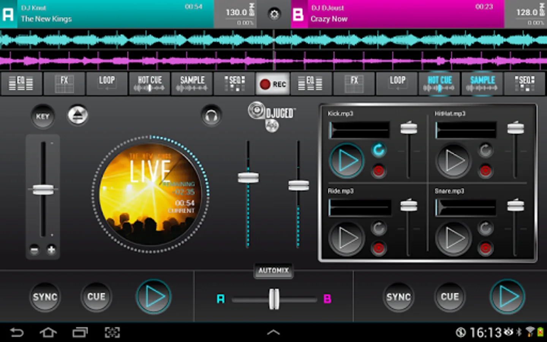Open the deck A FX tab
Viewport: 547px width, 342px height.
tap(64, 84)
